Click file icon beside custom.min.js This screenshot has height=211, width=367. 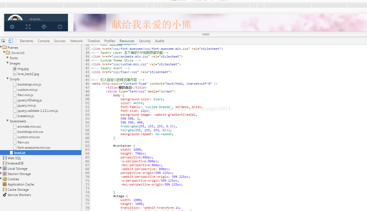coord(15,89)
